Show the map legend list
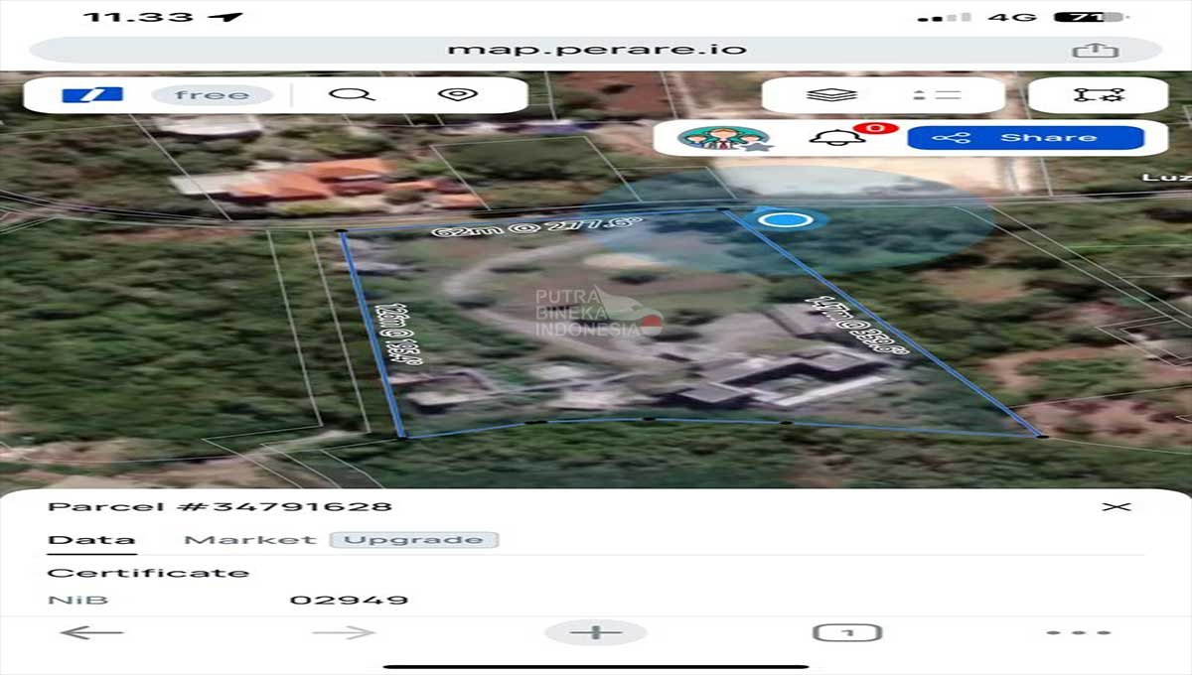This screenshot has height=675, width=1192. point(937,95)
